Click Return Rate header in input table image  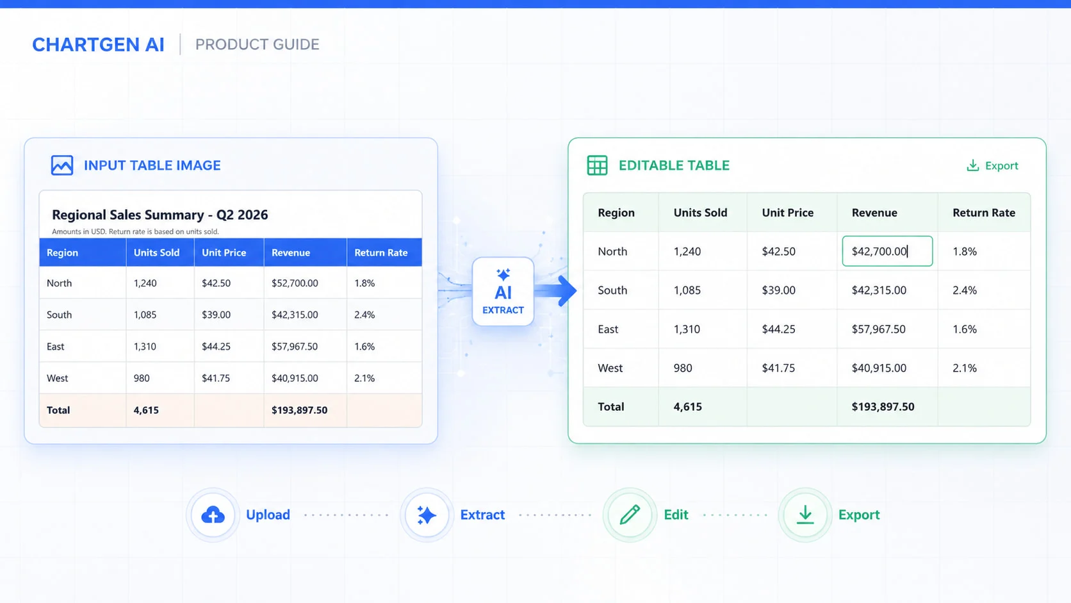click(x=380, y=252)
